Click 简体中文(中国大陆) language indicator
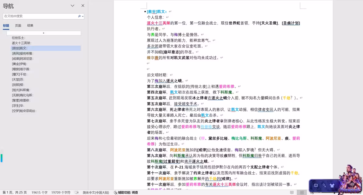Viewport: 363px width, 195px height. tap(96, 193)
